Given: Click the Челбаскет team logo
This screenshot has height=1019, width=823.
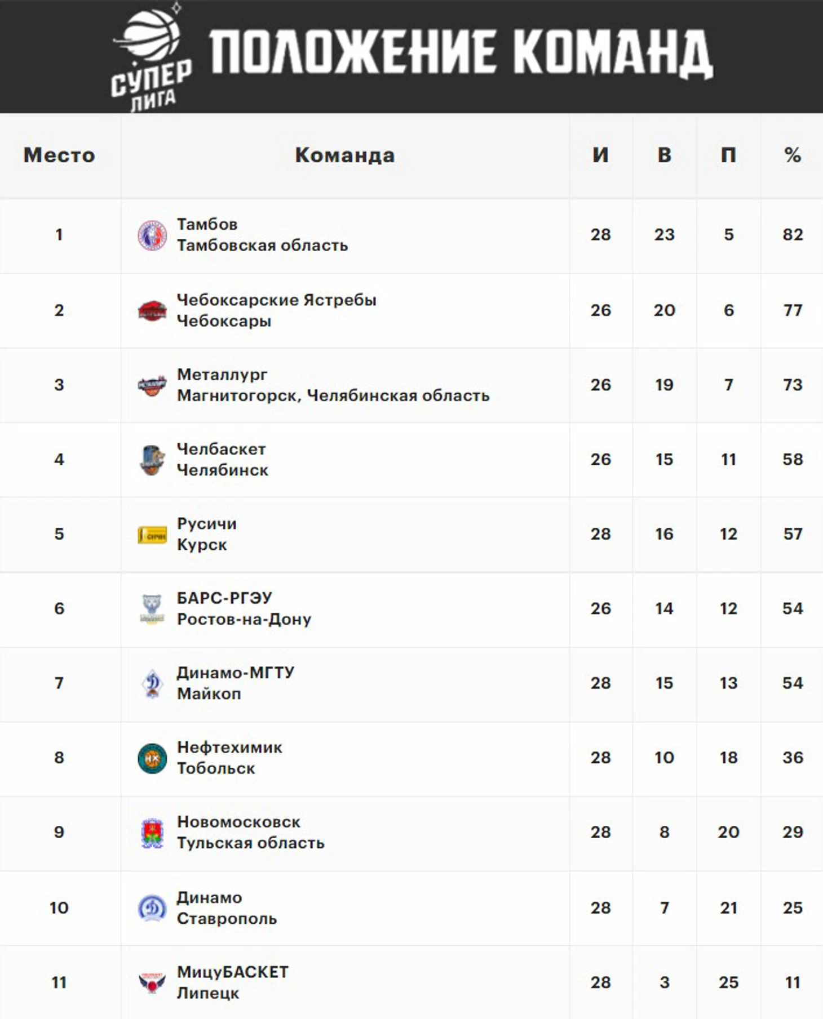Looking at the screenshot, I should coord(152,460).
